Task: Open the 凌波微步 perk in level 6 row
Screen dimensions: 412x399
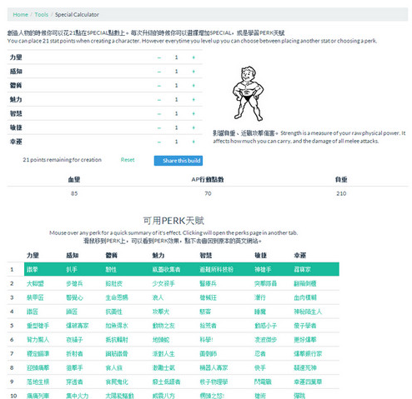Action: [x=266, y=340]
